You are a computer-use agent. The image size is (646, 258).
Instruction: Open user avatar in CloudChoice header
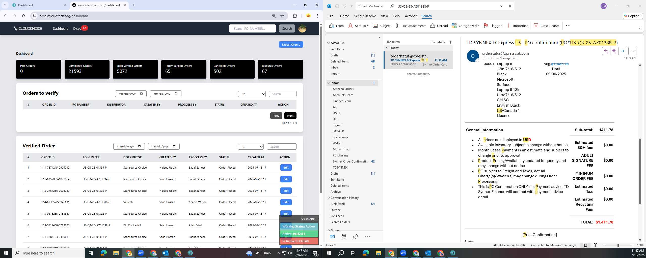point(302,28)
